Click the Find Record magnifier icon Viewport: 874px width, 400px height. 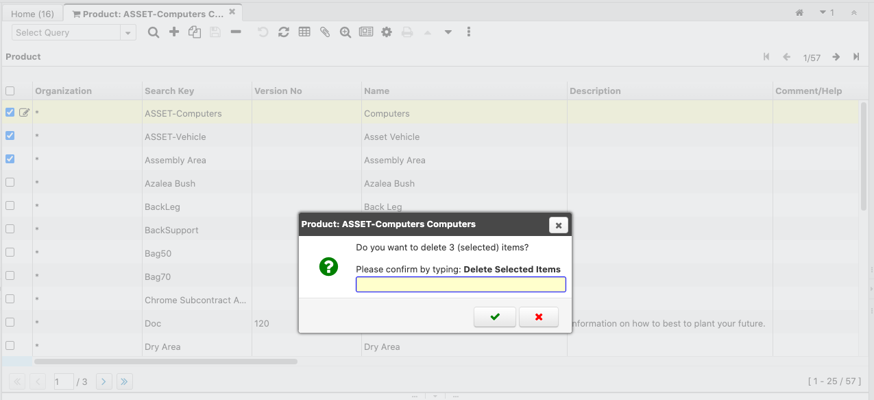pyautogui.click(x=154, y=32)
